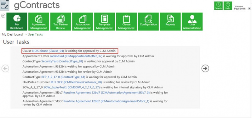This screenshot has height=118, width=252.
Task: Go to the next page of user tasks
Action: coord(205,68)
